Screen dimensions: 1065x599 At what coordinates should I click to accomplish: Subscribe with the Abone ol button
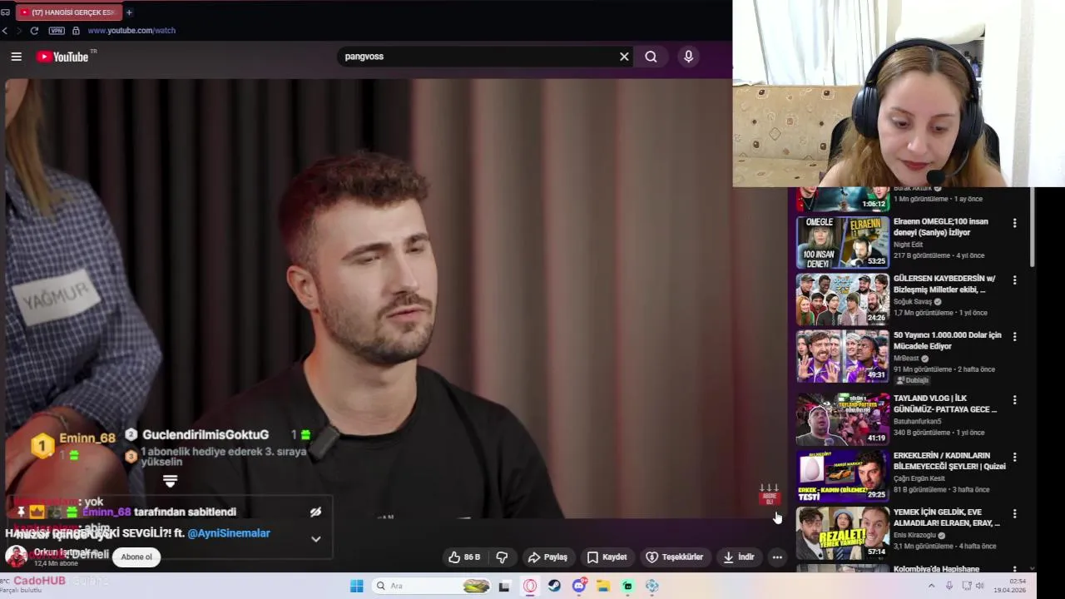(136, 557)
